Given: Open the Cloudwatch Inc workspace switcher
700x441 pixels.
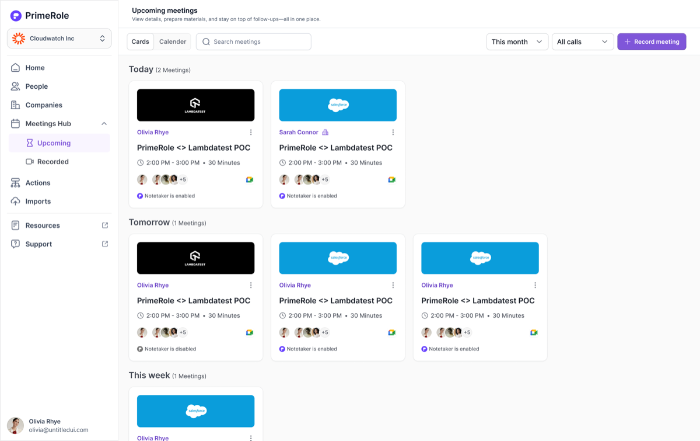Looking at the screenshot, I should click(60, 39).
